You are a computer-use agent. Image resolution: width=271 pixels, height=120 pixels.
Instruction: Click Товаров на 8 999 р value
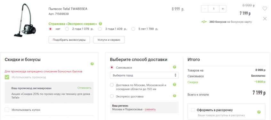[x=260, y=70]
